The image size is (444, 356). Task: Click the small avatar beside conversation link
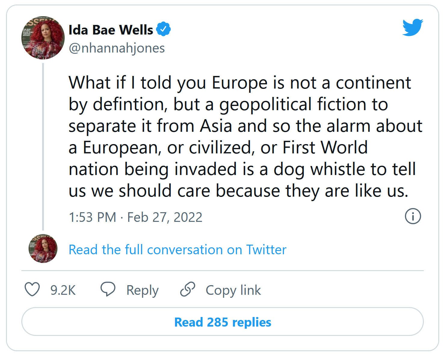pos(43,249)
